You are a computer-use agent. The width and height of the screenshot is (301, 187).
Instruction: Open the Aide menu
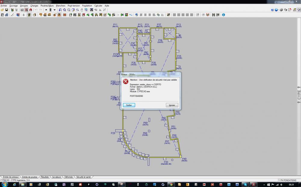107,6
